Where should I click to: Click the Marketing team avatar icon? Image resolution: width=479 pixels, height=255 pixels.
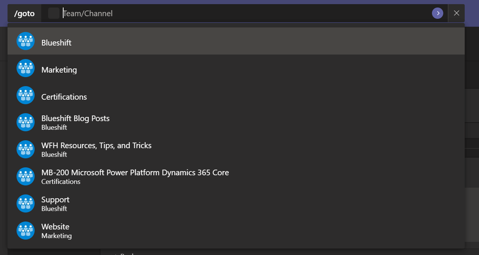click(26, 68)
